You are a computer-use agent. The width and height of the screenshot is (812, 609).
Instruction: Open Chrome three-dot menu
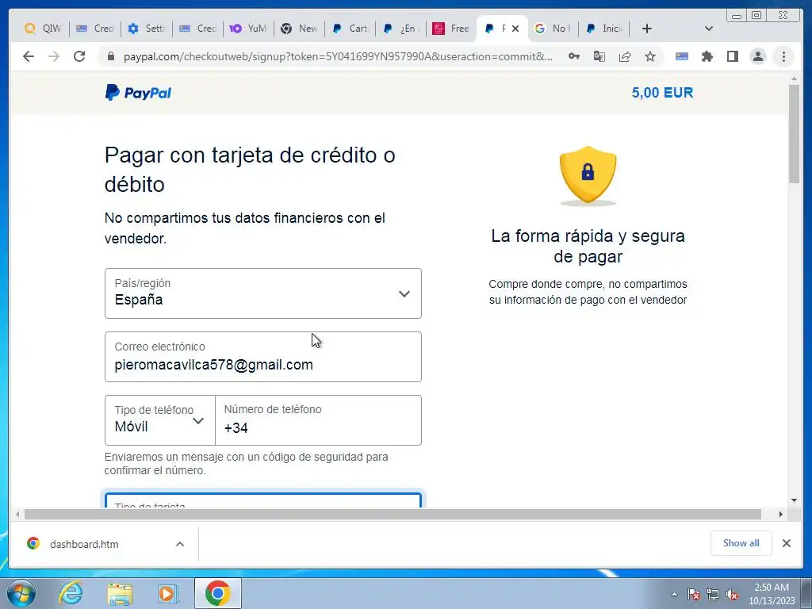click(783, 56)
